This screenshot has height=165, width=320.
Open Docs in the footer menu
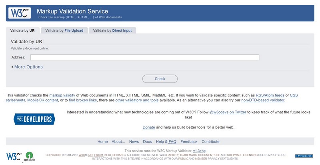[147, 142]
